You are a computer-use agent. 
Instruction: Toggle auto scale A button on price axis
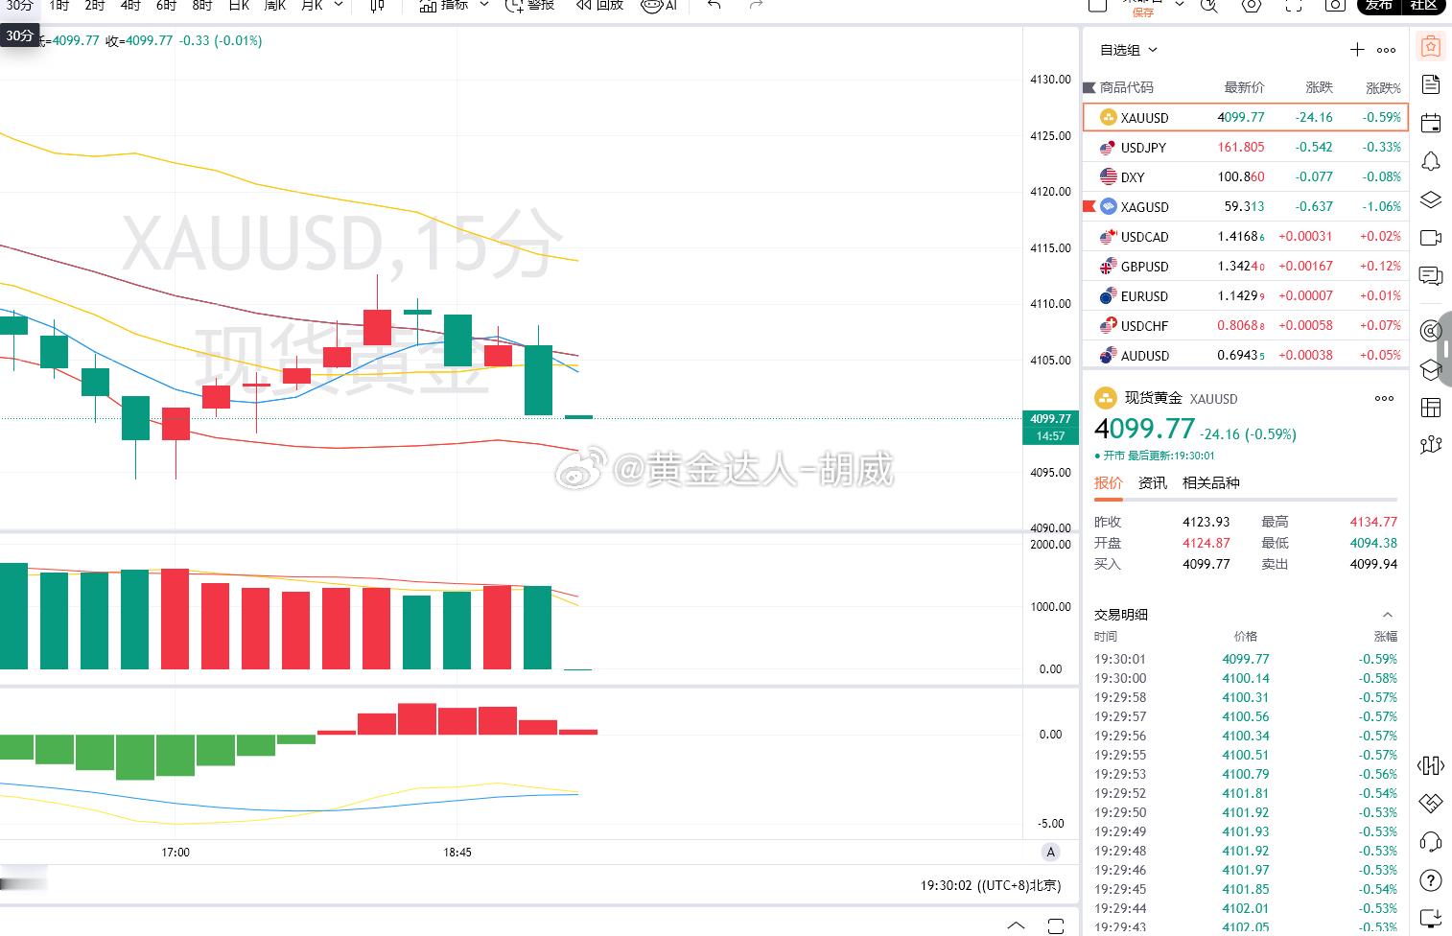coord(1051,852)
